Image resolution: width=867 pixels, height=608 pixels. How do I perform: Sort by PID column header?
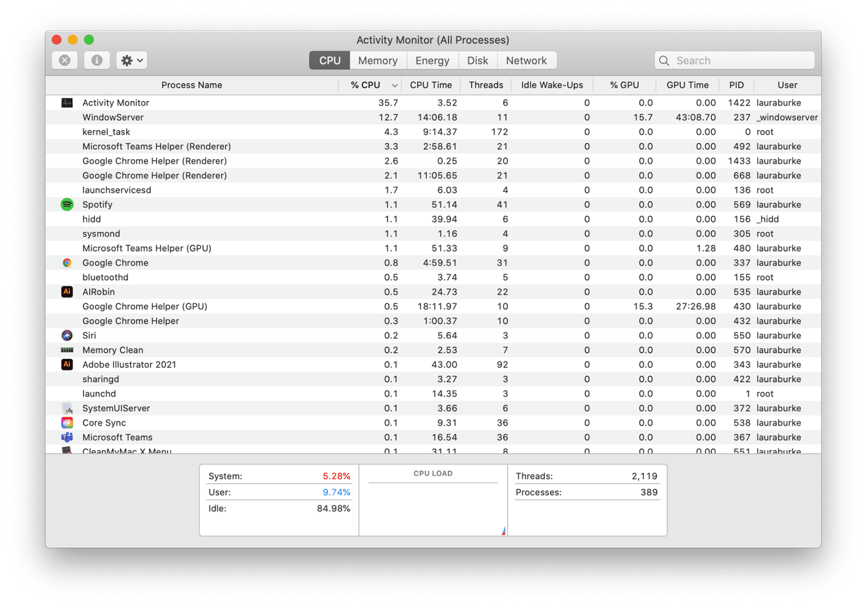(736, 85)
